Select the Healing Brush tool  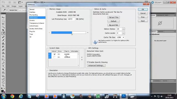pyautogui.click(x=3, y=37)
